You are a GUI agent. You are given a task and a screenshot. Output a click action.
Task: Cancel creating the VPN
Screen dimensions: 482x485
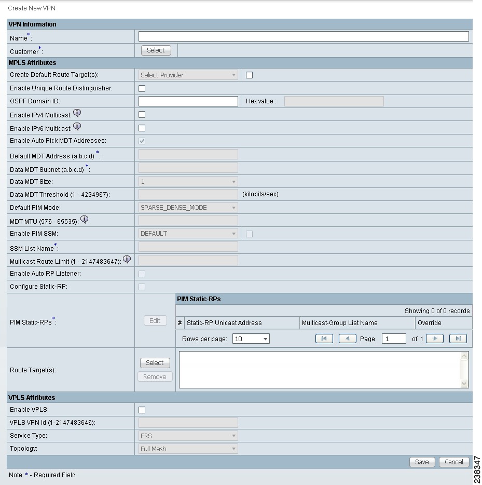click(x=454, y=462)
